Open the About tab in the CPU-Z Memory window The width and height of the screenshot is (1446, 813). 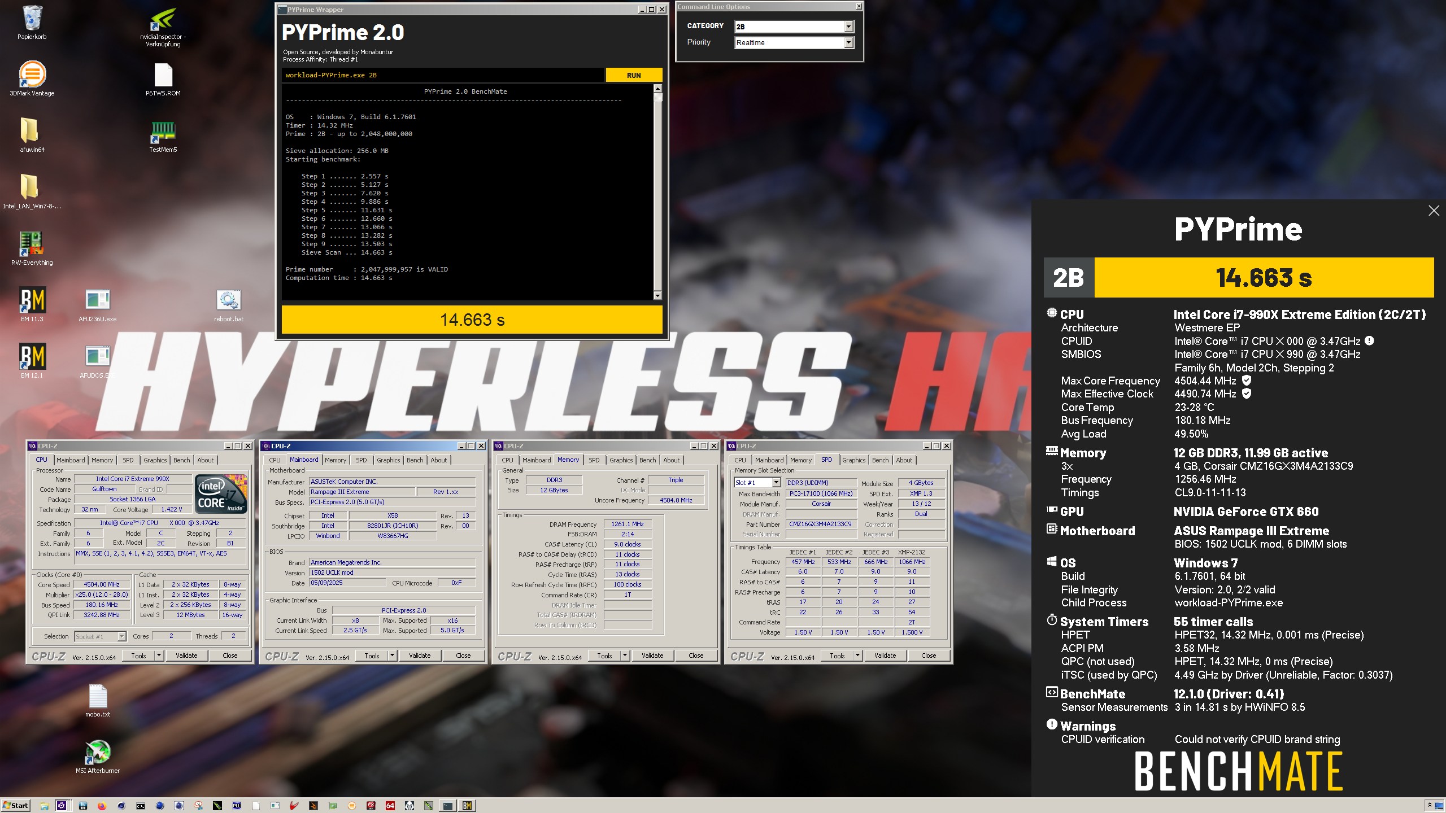[x=671, y=460]
